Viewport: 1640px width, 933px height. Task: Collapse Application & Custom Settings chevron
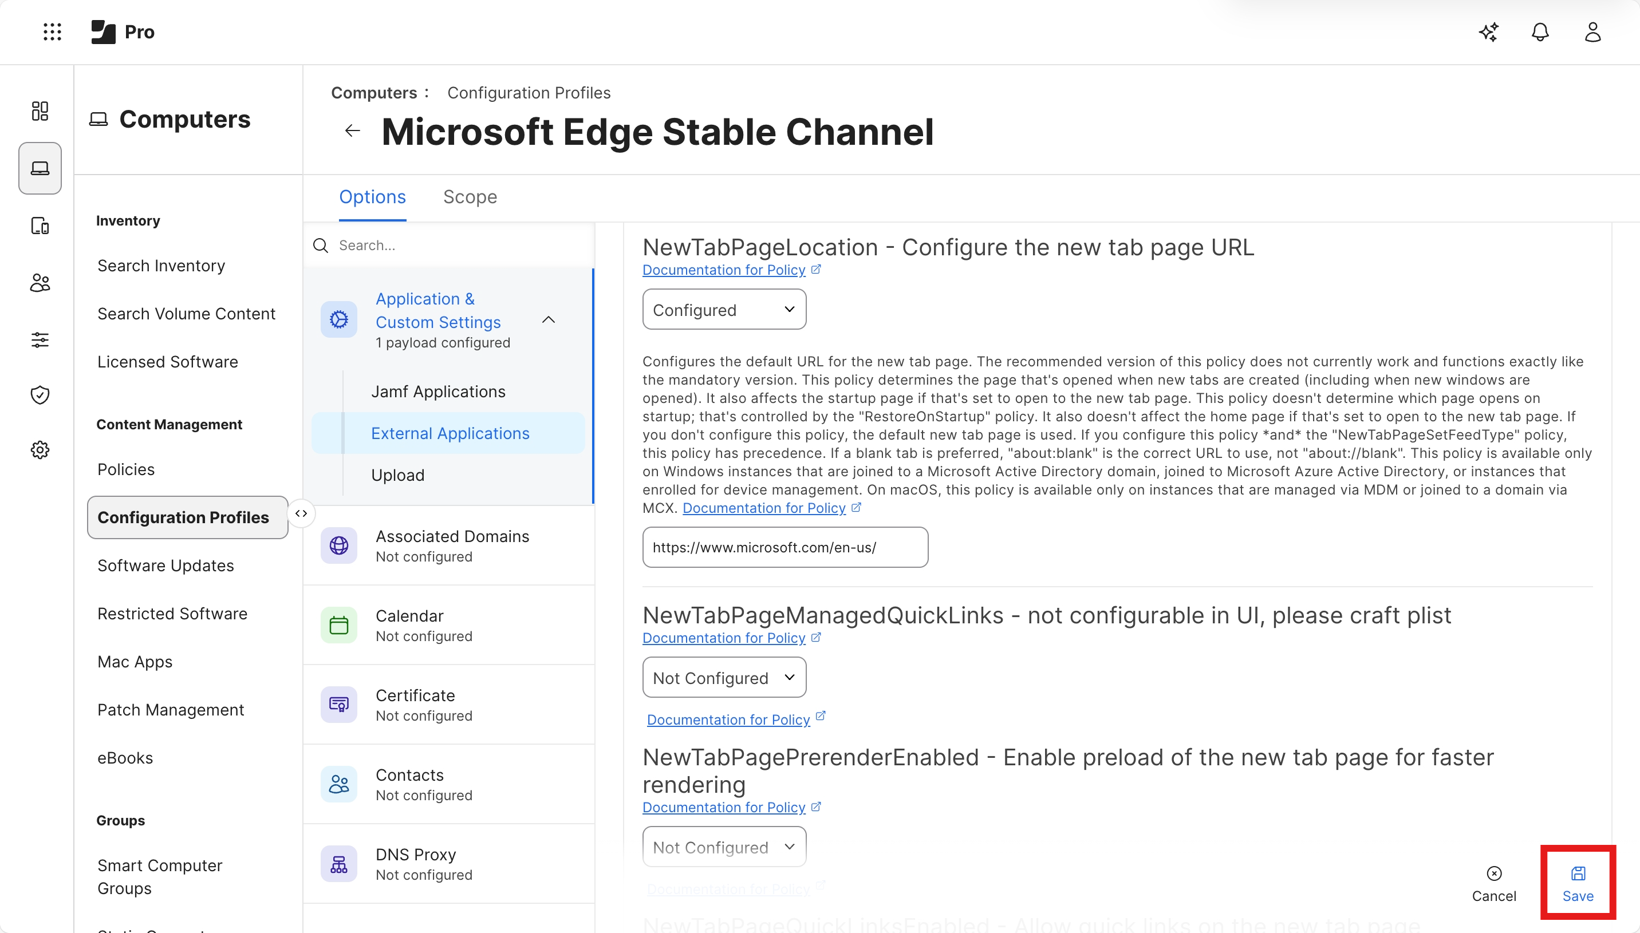(549, 320)
